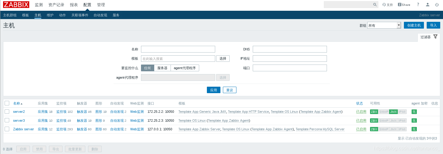Check the Zabbix server row checkbox

(7, 129)
